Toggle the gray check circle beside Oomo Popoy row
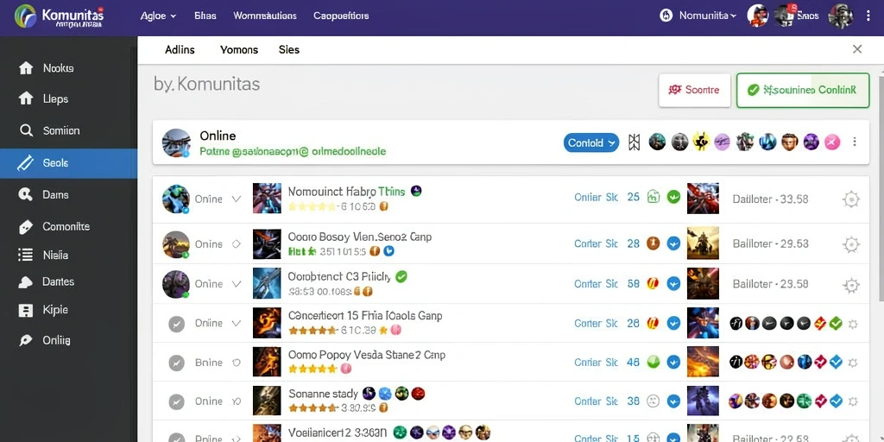 (x=176, y=363)
